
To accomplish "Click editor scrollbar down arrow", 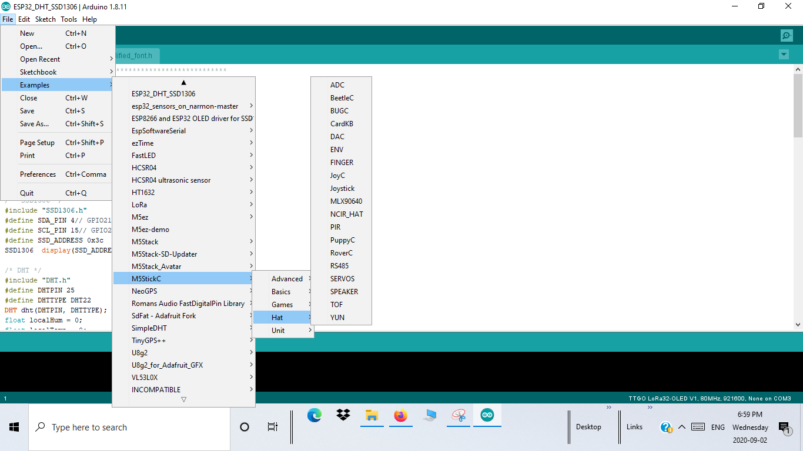I will click(798, 324).
